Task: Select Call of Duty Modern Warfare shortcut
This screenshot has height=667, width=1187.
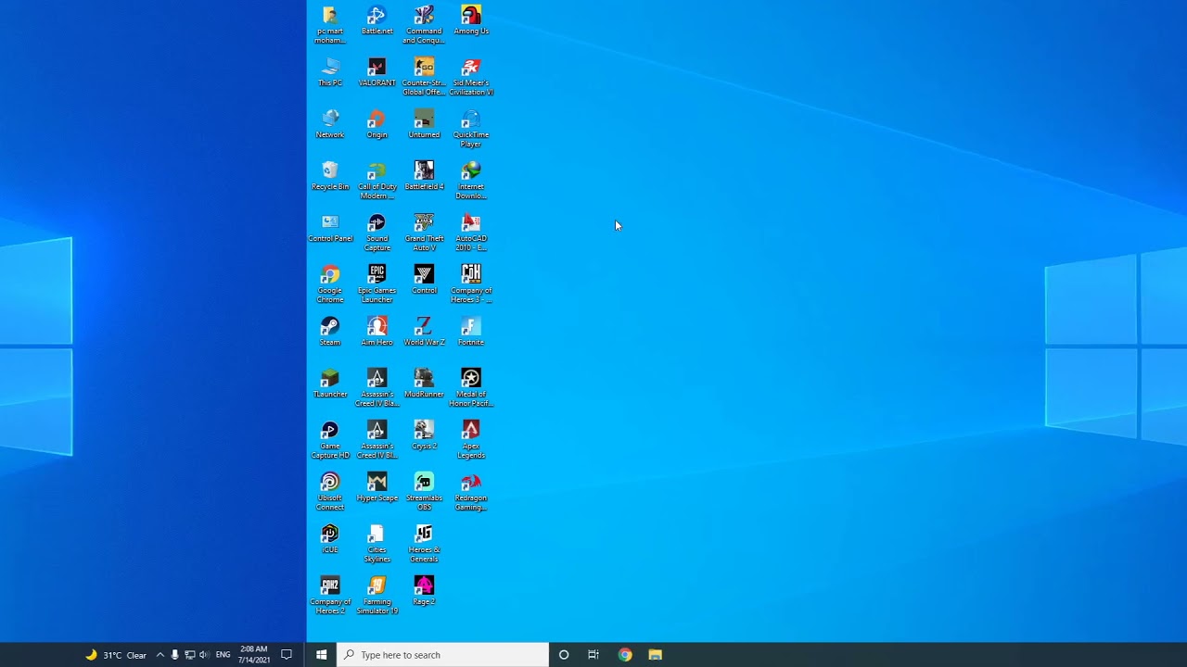Action: click(377, 181)
